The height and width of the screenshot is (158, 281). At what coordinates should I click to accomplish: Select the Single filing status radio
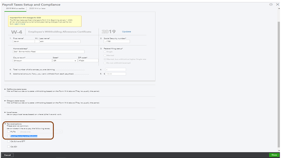[105, 52]
